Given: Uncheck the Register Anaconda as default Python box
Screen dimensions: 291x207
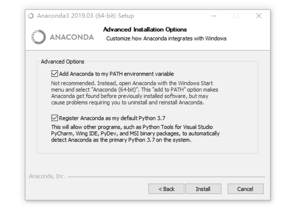Looking at the screenshot, I should [55, 118].
